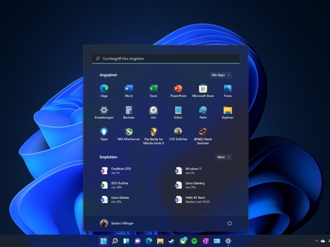Open Spotify from the taskbar
330x247 pixels.
pyautogui.click(x=194, y=241)
